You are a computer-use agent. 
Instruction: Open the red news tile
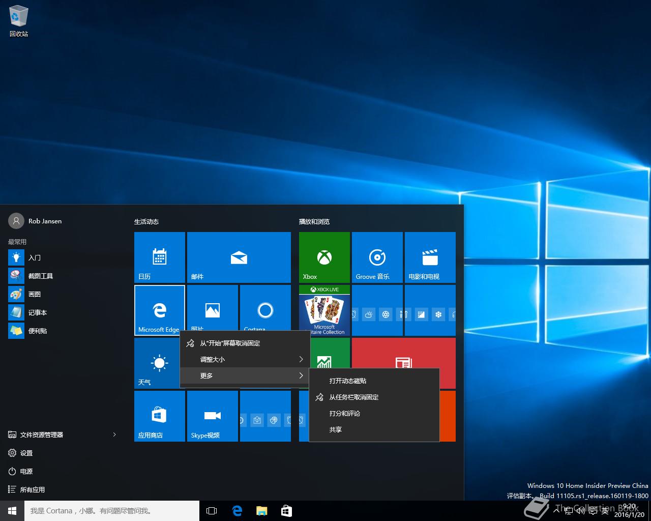pos(404,353)
